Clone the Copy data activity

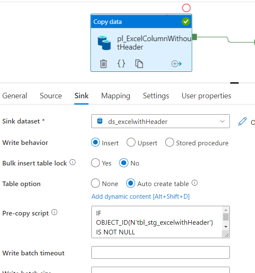[139, 63]
